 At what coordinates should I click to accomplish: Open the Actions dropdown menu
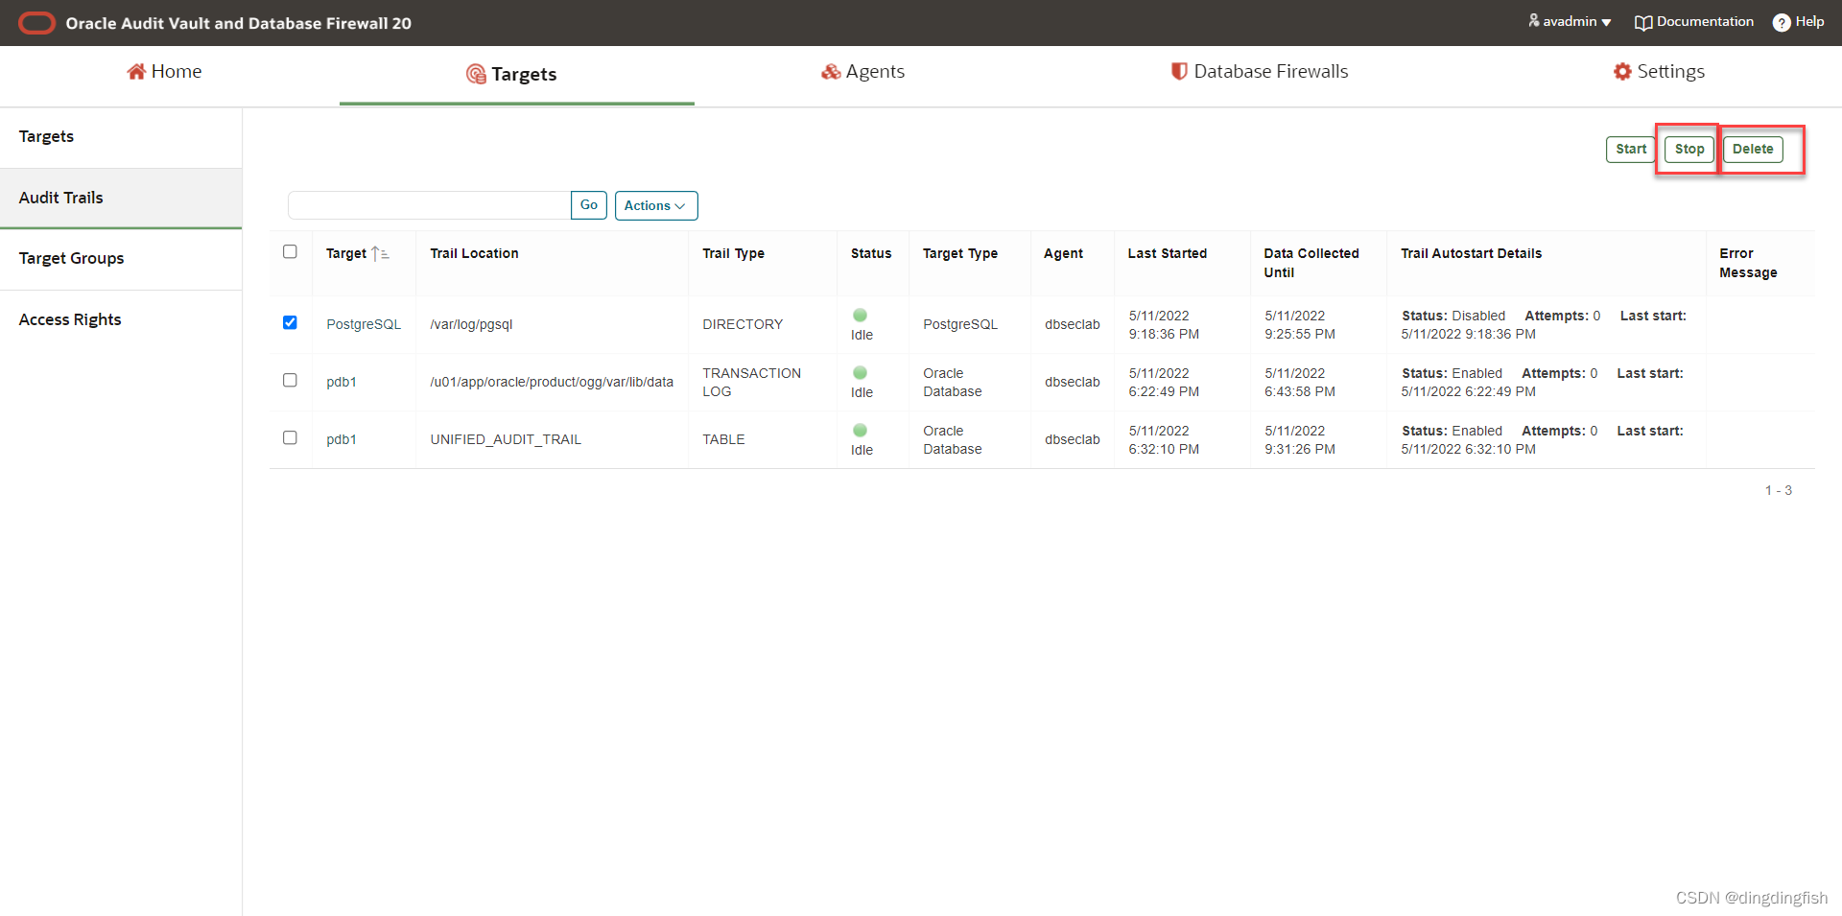656,205
